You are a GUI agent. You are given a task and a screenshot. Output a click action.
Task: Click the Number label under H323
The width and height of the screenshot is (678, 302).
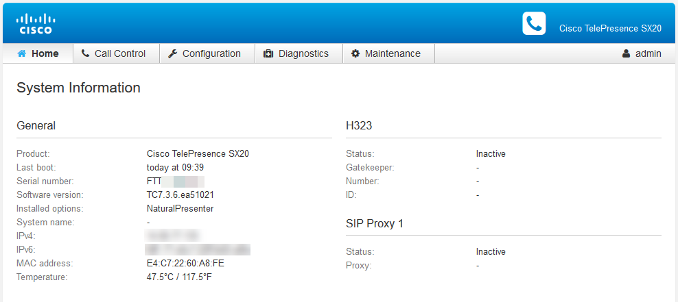point(362,181)
